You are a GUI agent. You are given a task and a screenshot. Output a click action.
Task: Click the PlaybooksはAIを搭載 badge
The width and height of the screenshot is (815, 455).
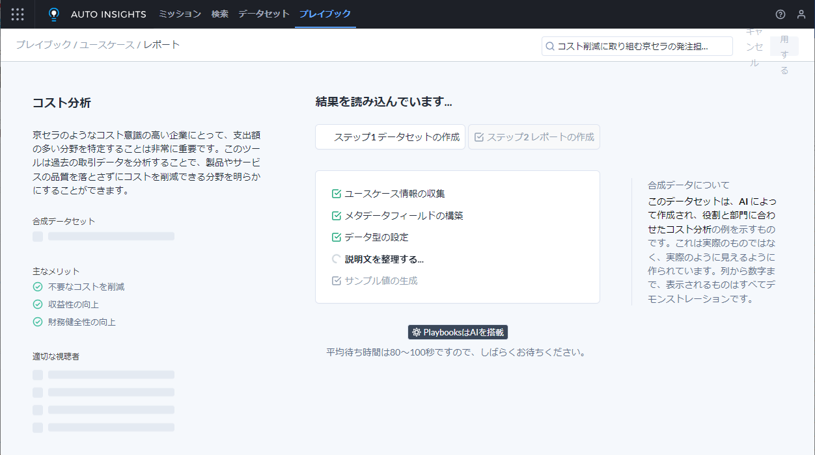pyautogui.click(x=458, y=332)
